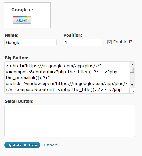Toggle the Enabled? checkbox

(x=109, y=42)
